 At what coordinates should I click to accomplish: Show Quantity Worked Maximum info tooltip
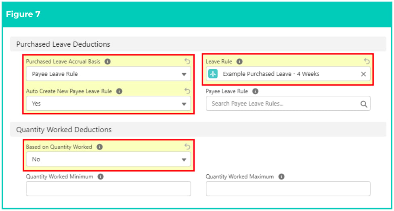[x=281, y=177]
